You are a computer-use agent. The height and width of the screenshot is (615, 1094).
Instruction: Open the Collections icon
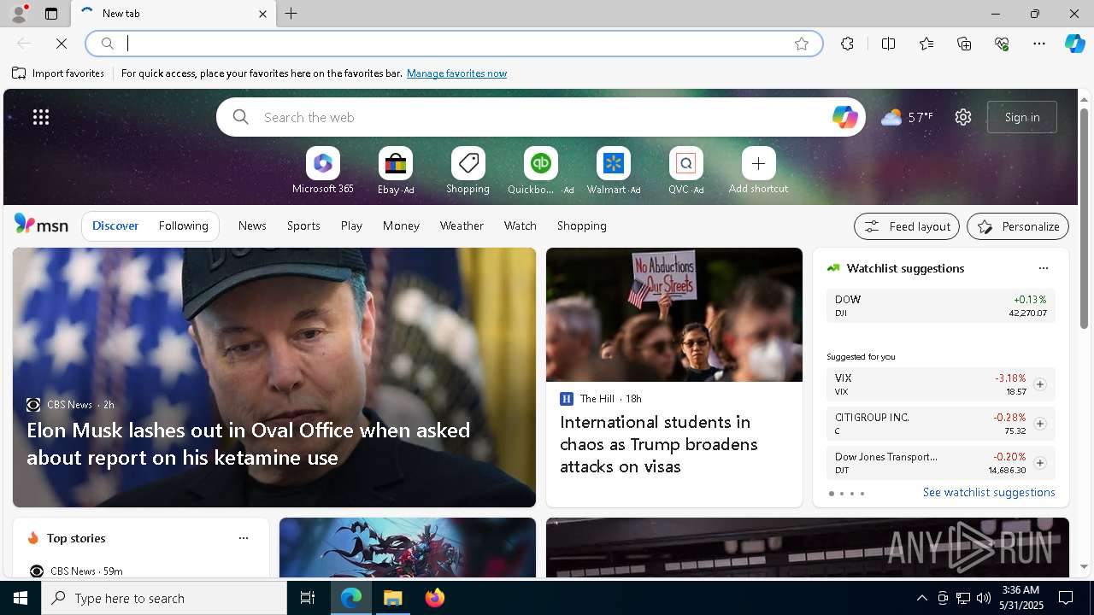coord(964,44)
